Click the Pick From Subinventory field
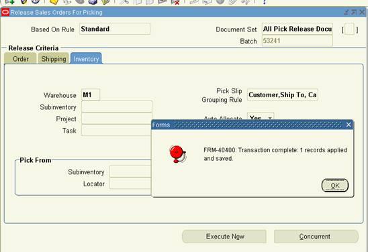This screenshot has height=252, width=368. (130, 172)
